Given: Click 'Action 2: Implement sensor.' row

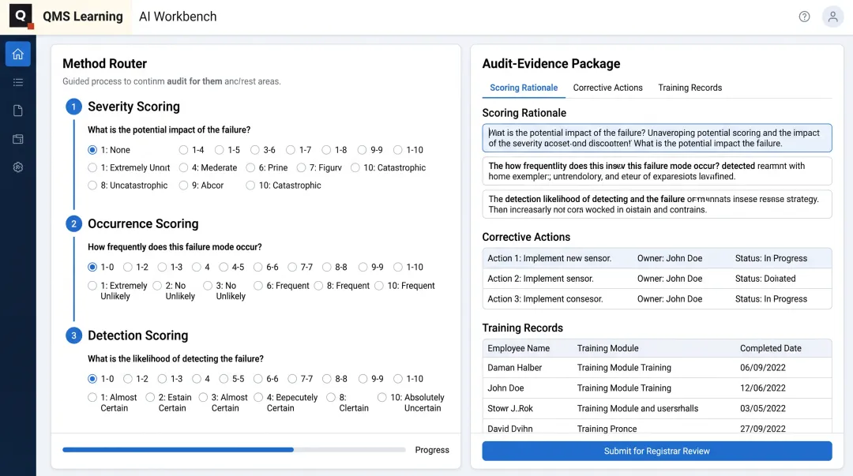Looking at the screenshot, I should (656, 279).
